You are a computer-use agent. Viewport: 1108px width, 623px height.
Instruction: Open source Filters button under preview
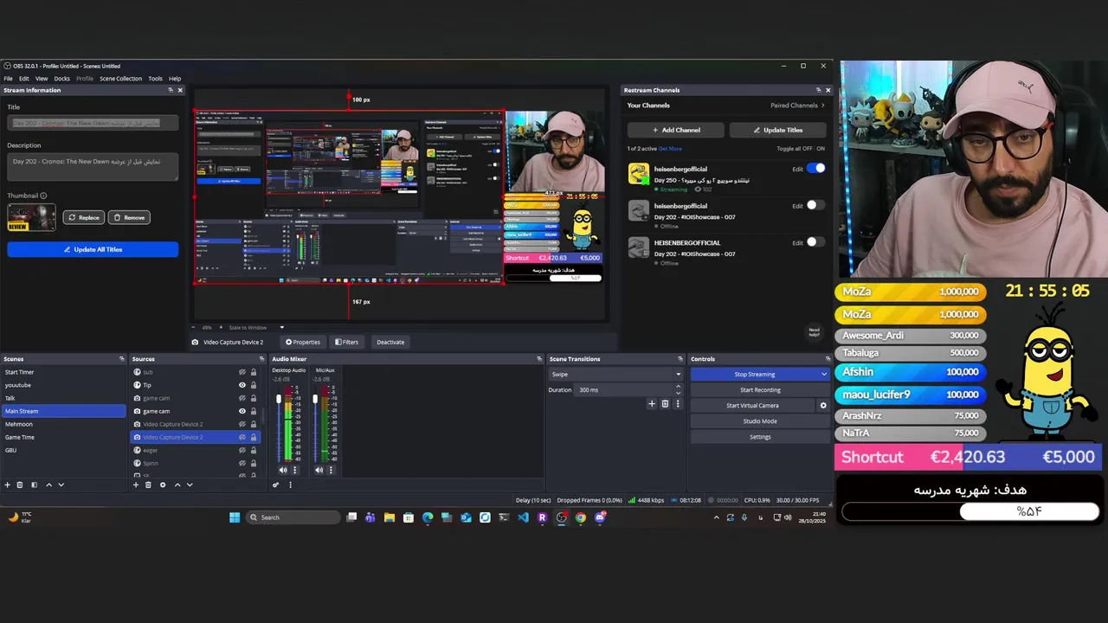(346, 342)
